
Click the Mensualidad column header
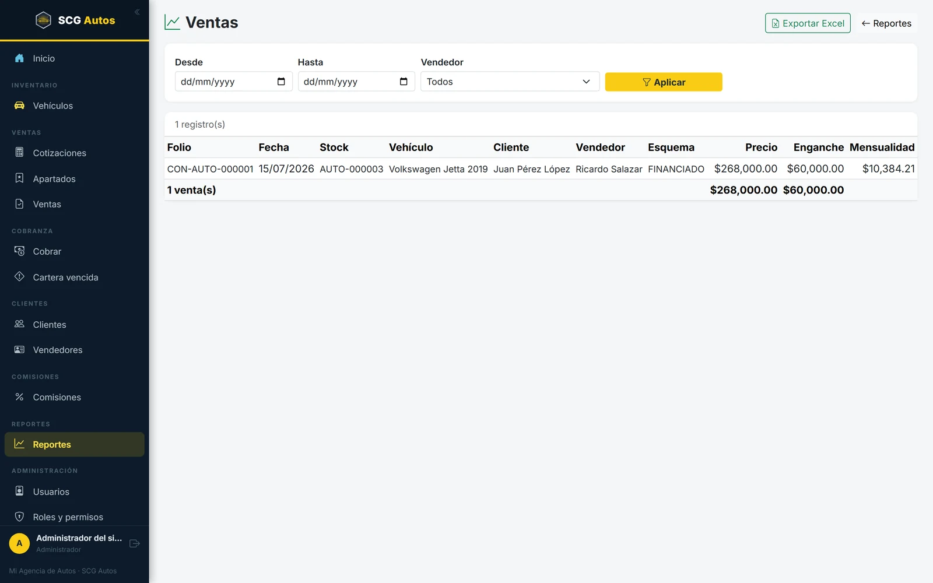(882, 147)
